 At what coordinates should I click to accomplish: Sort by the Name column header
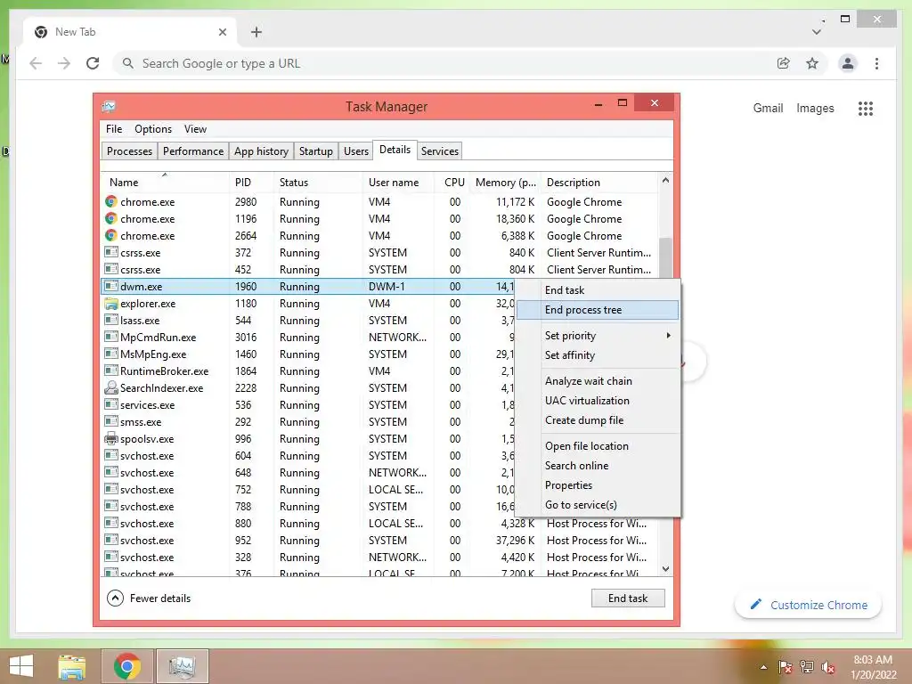pos(165,182)
